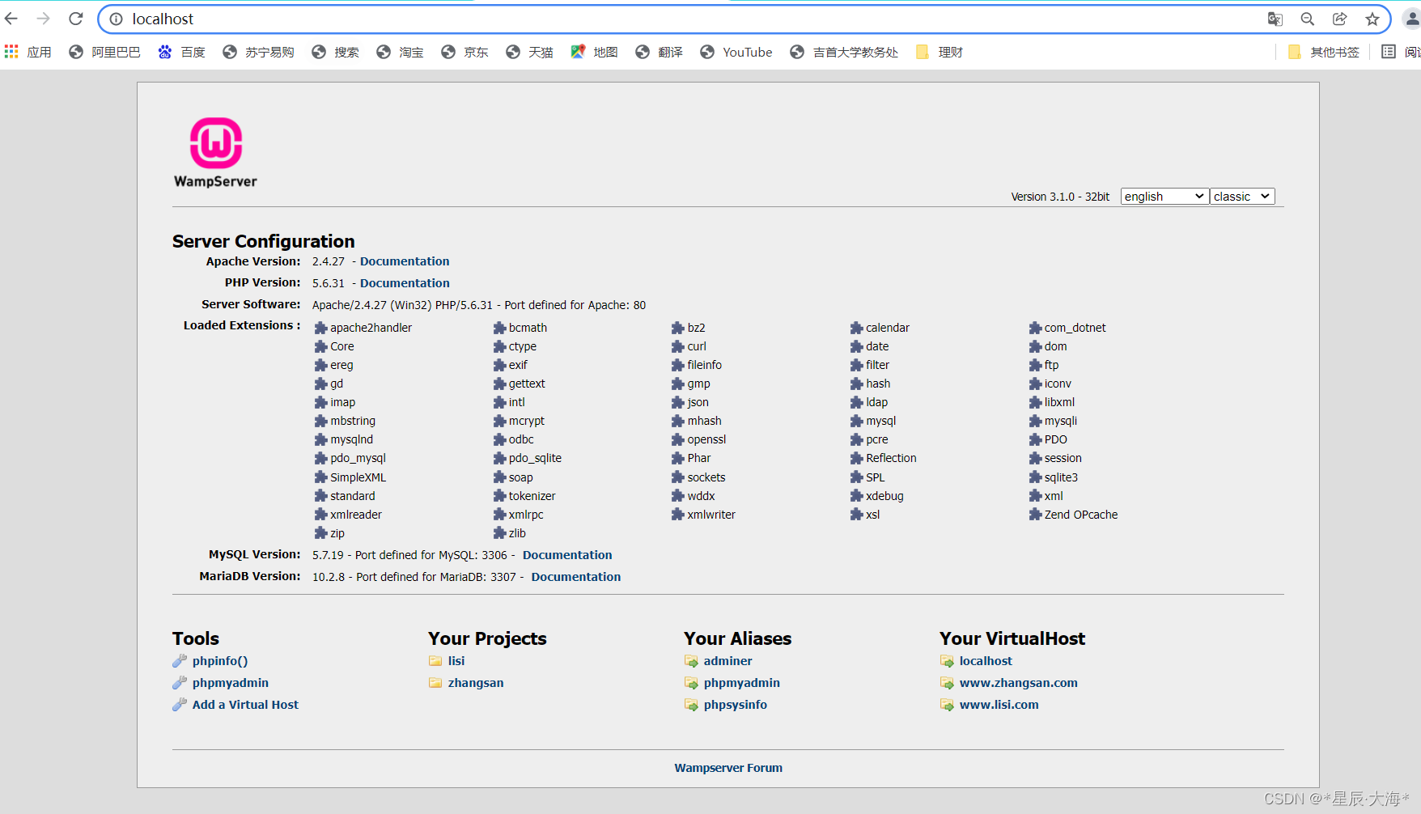
Task: Open Apache Documentation link
Action: (405, 261)
